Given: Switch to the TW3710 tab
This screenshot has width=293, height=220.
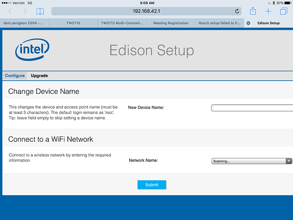Looking at the screenshot, I should tap(73, 23).
